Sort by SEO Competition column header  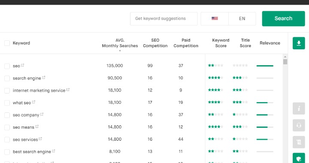[155, 43]
